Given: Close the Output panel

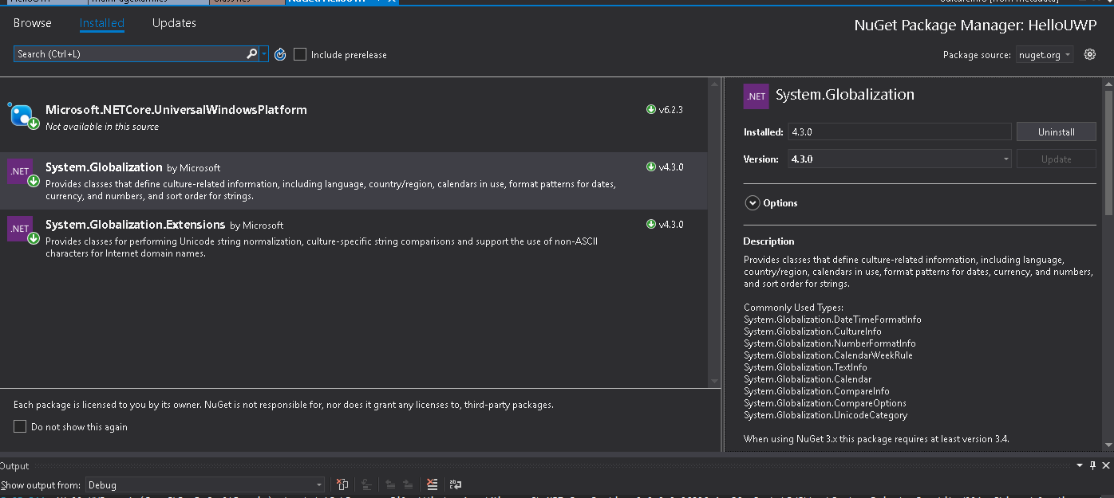Looking at the screenshot, I should [1106, 465].
